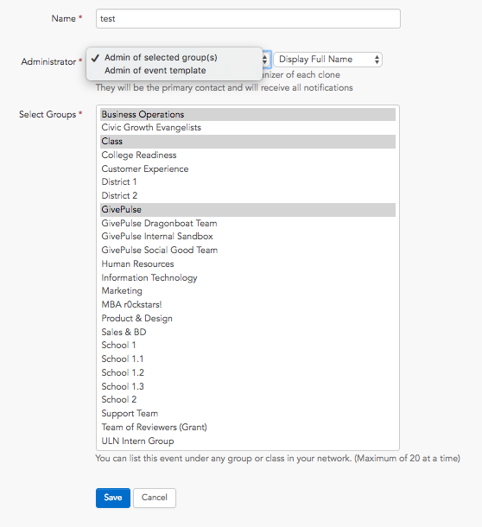Click the blue Save button
482x527 pixels.
click(113, 498)
